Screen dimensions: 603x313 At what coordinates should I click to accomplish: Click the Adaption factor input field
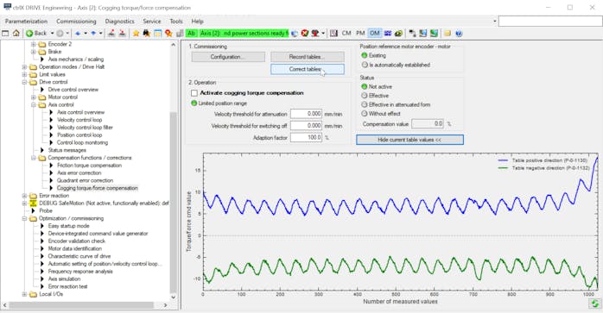(x=306, y=137)
